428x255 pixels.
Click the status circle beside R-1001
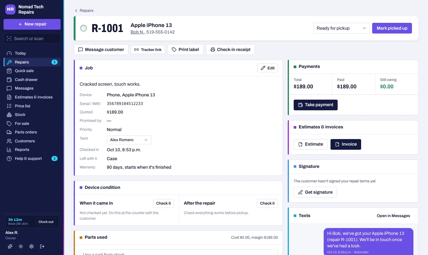(84, 28)
